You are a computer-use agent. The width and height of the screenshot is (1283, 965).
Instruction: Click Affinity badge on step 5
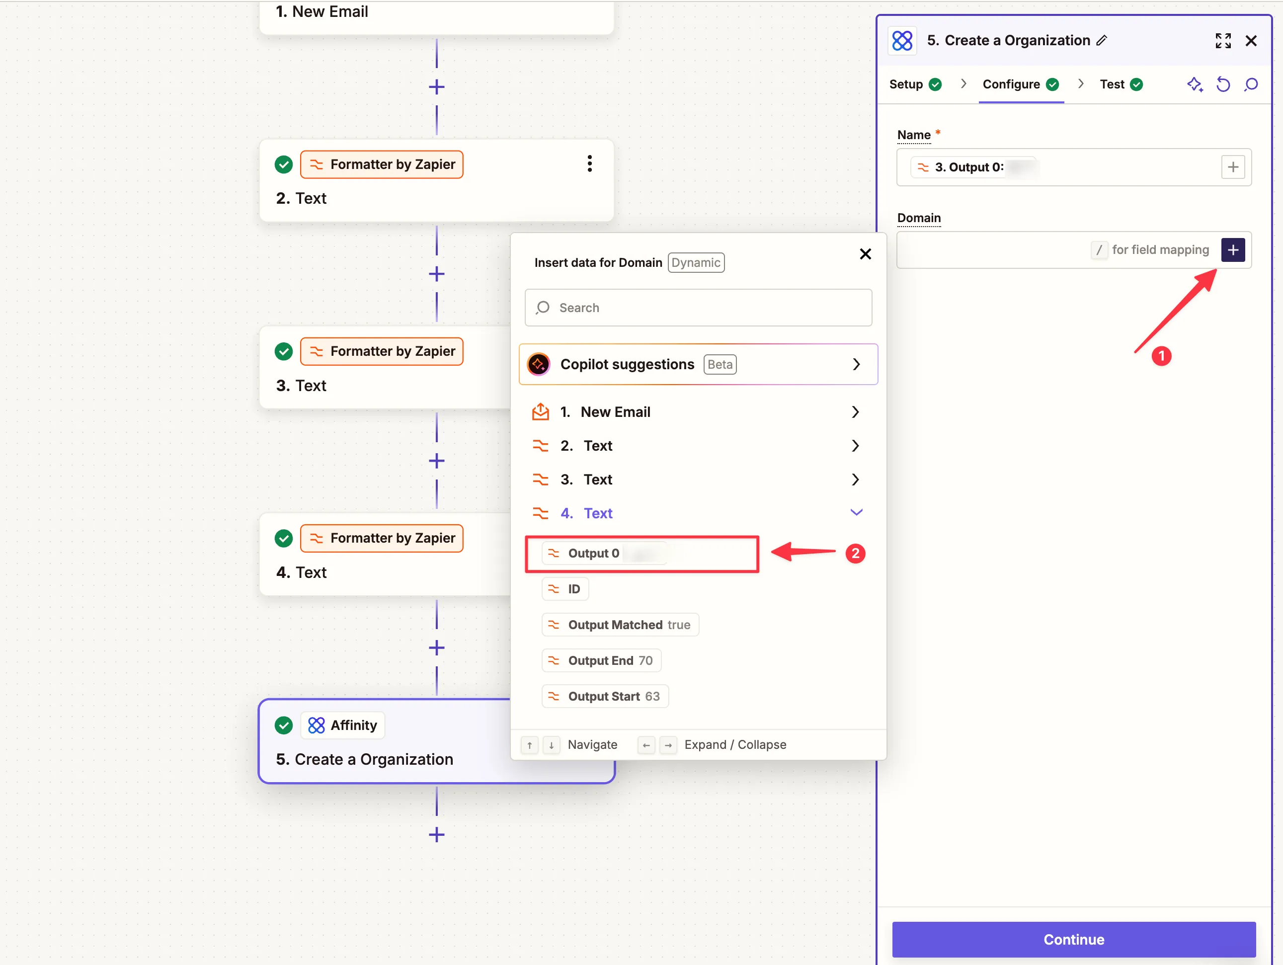pyautogui.click(x=342, y=725)
